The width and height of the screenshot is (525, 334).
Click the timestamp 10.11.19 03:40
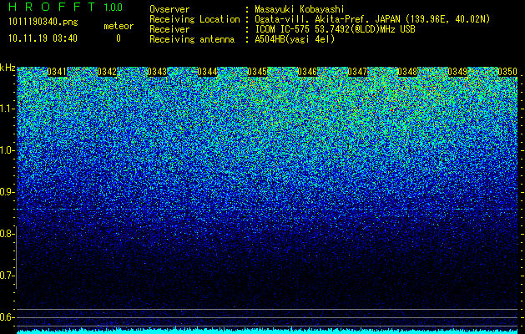tap(43, 38)
